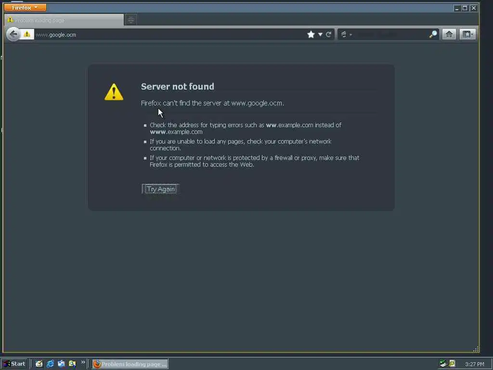Click inside the search box field
493x370 pixels.
click(x=390, y=34)
